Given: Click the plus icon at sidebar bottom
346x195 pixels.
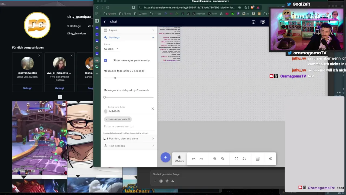Looking at the screenshot, I should click(97, 73).
